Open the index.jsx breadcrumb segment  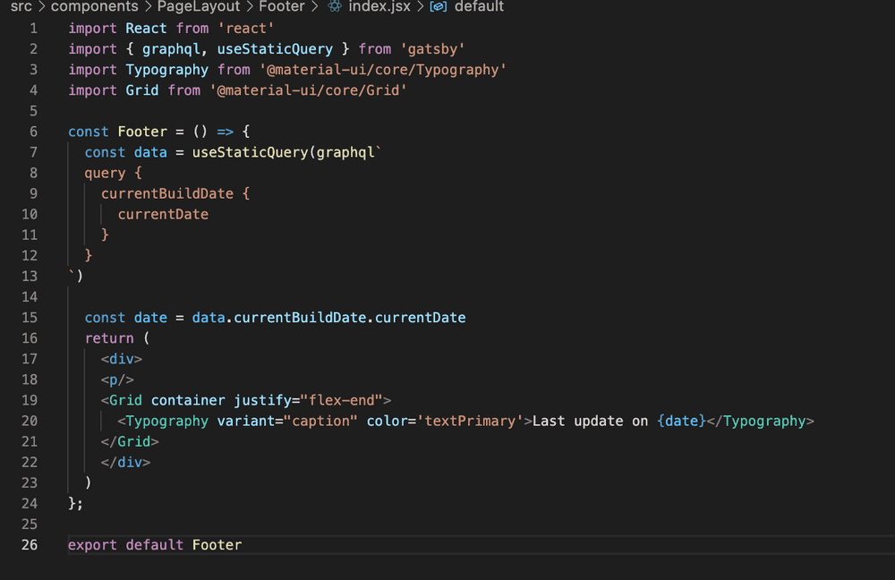(379, 6)
